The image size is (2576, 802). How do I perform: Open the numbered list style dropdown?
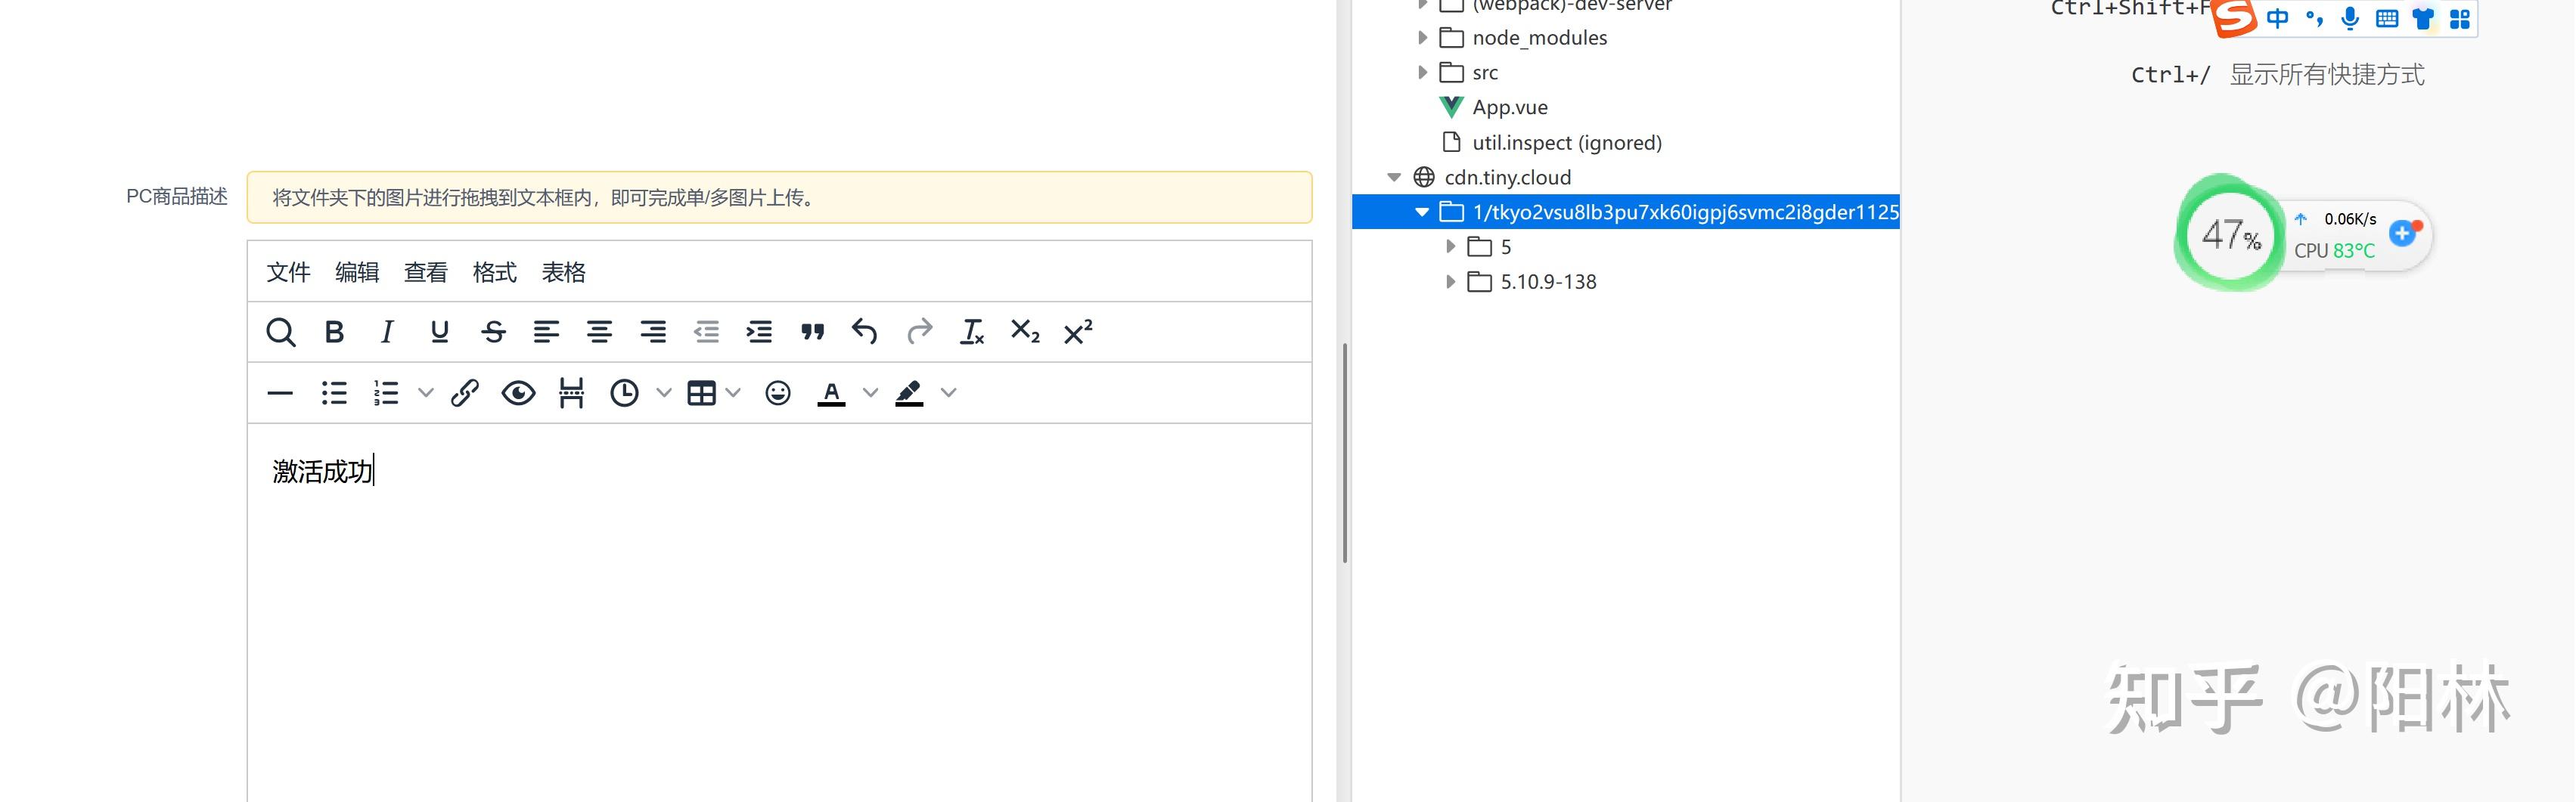click(x=427, y=392)
